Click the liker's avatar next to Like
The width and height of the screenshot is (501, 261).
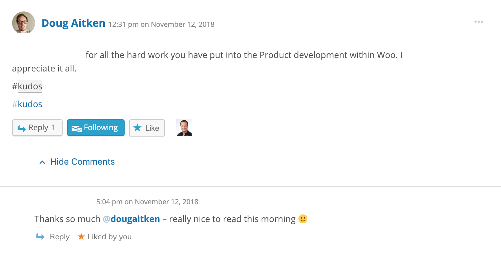pyautogui.click(x=184, y=128)
